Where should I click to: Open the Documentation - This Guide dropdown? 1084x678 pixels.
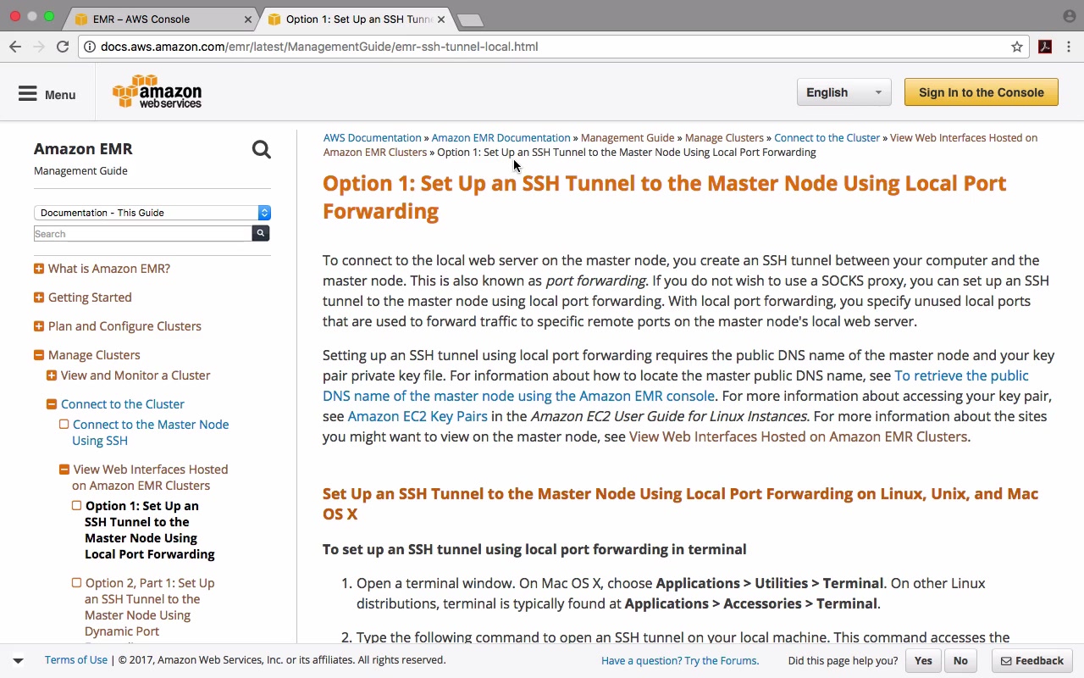point(152,213)
